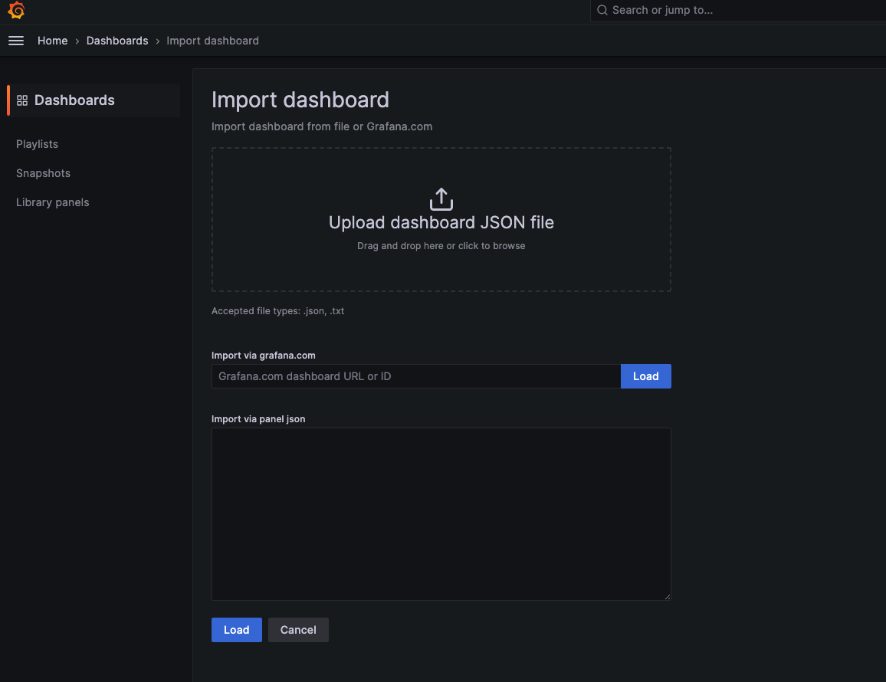Click 'Drag and drop here or click to browse'
The width and height of the screenshot is (886, 682).
coord(441,246)
